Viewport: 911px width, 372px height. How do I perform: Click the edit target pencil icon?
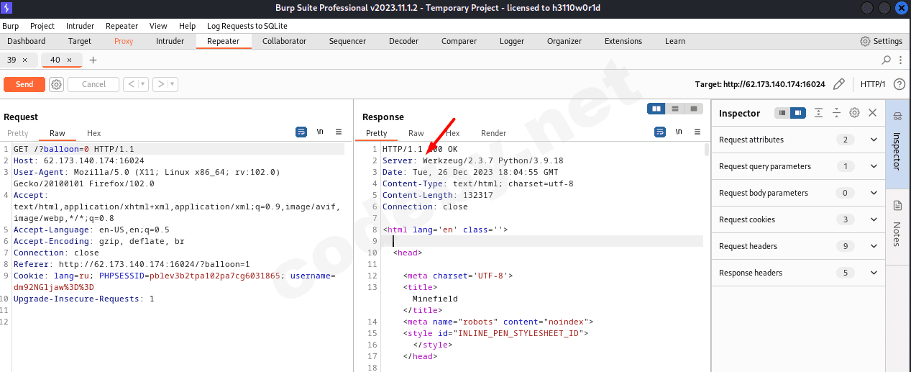tap(838, 84)
